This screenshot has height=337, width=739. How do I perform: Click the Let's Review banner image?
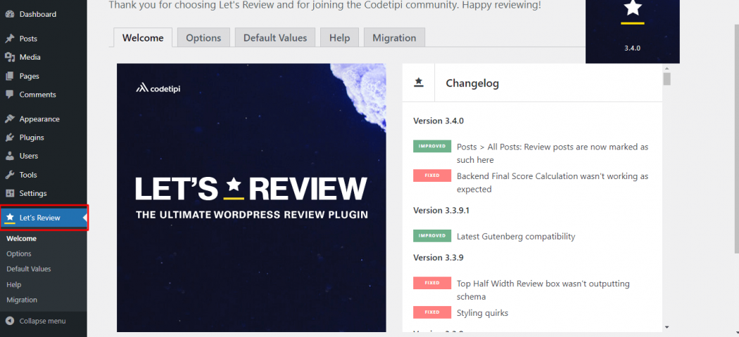pyautogui.click(x=251, y=197)
